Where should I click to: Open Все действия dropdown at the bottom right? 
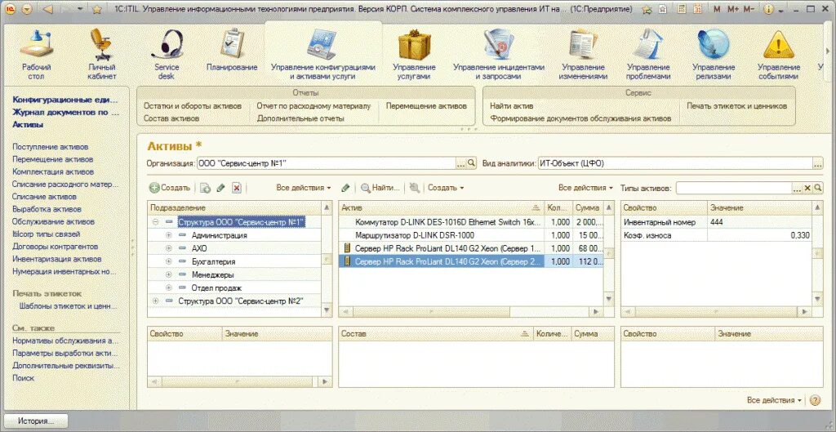(x=774, y=400)
